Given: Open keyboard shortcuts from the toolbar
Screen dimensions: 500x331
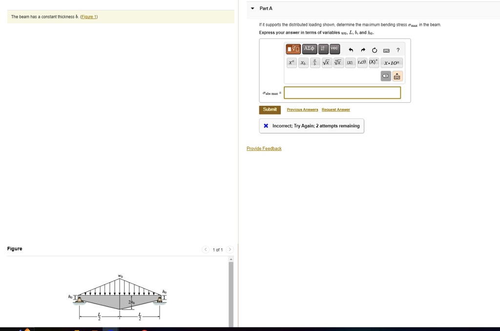Looking at the screenshot, I should [386, 50].
